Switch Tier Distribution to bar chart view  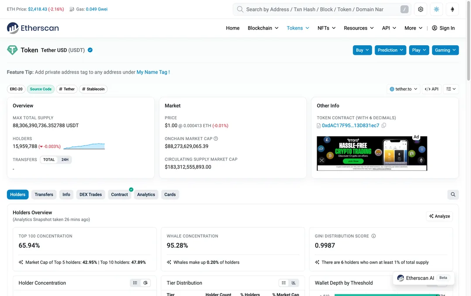(294, 283)
